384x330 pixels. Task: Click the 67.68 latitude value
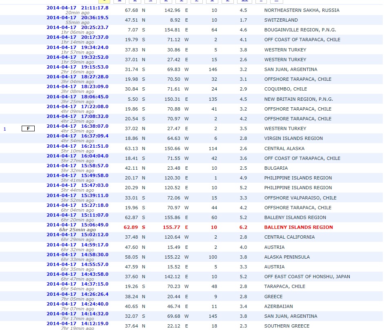point(131,10)
